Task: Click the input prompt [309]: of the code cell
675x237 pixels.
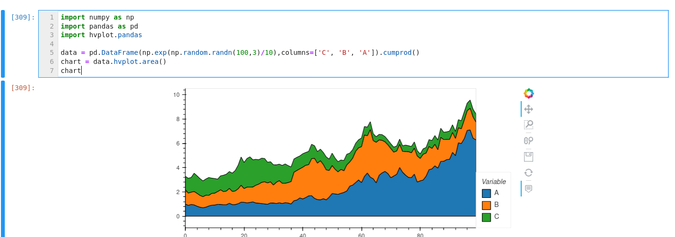Action: click(x=23, y=17)
